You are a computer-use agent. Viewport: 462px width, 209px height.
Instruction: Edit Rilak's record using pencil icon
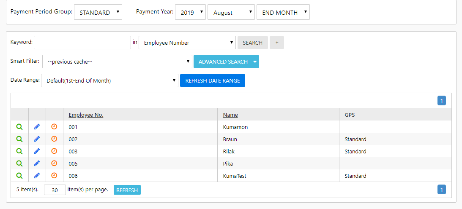[x=37, y=151]
